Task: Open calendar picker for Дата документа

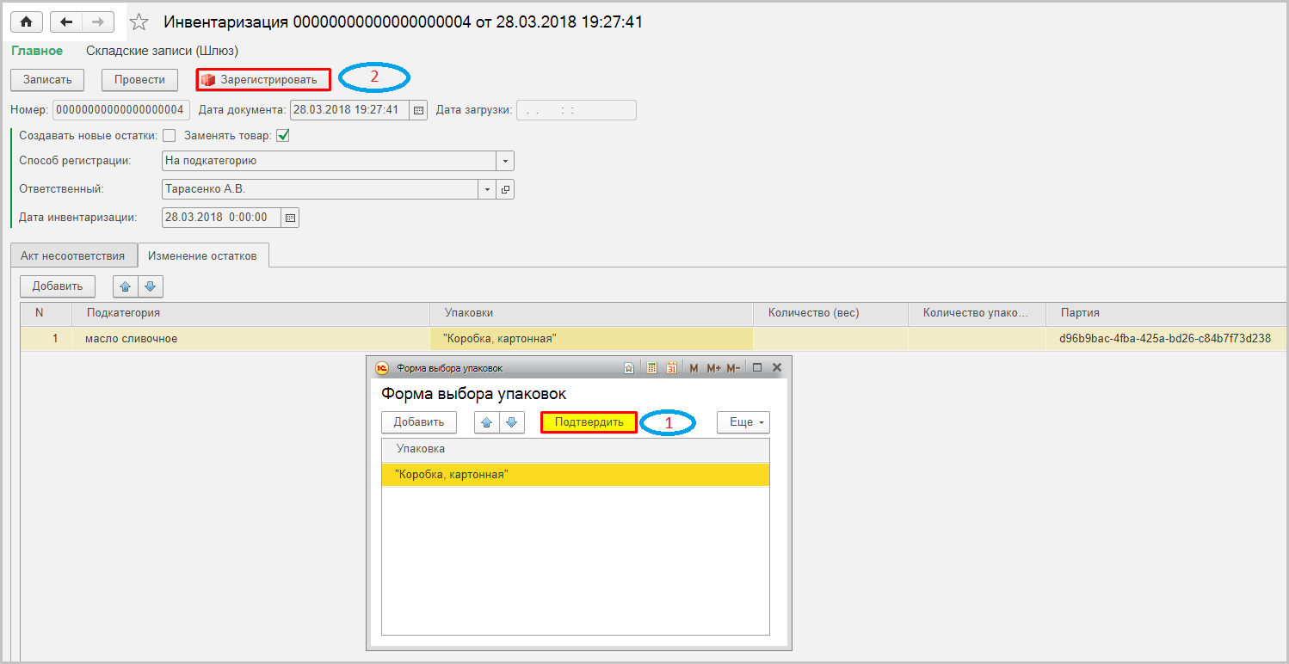Action: (418, 110)
